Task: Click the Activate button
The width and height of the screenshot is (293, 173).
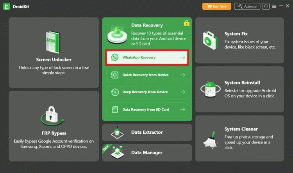Action: 247,7
